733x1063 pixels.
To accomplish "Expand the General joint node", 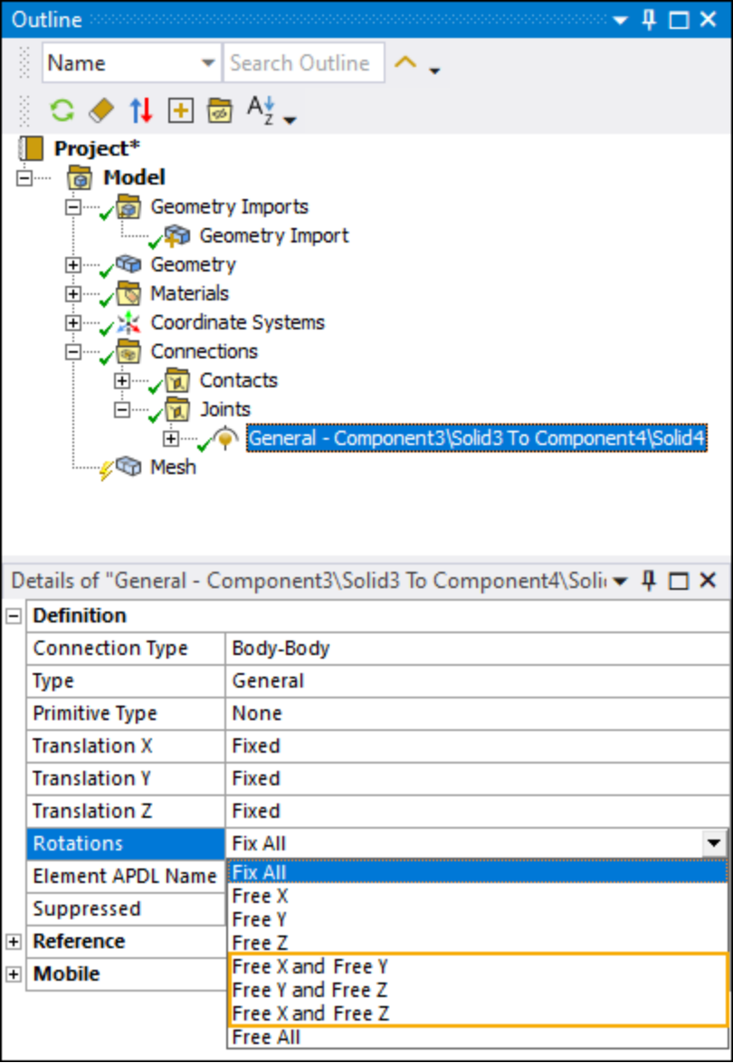I will click(171, 440).
